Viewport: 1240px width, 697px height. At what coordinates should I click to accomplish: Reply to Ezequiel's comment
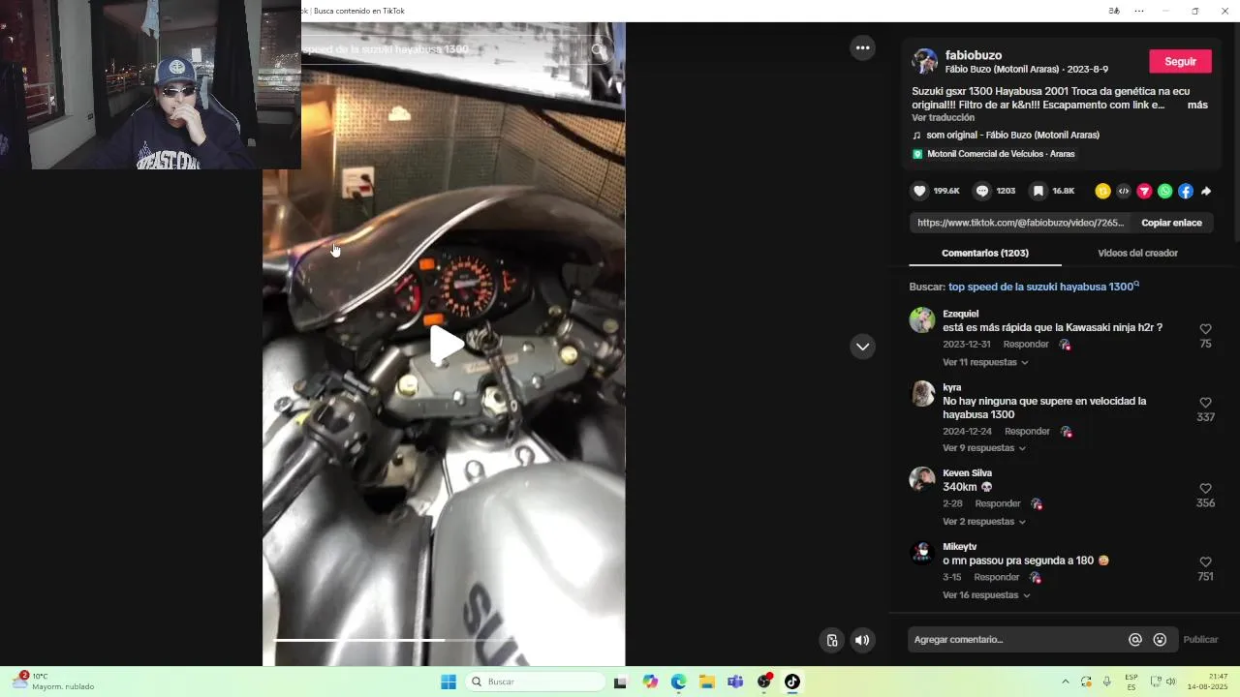click(x=1026, y=345)
